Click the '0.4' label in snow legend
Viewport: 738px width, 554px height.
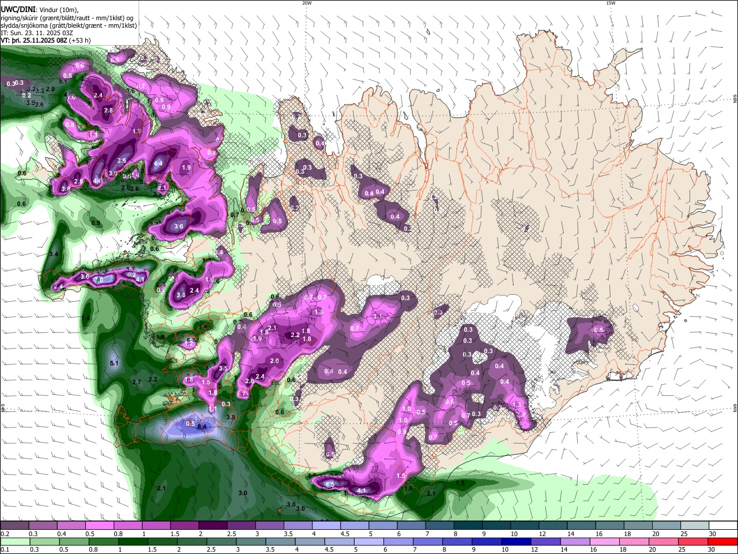click(61, 534)
